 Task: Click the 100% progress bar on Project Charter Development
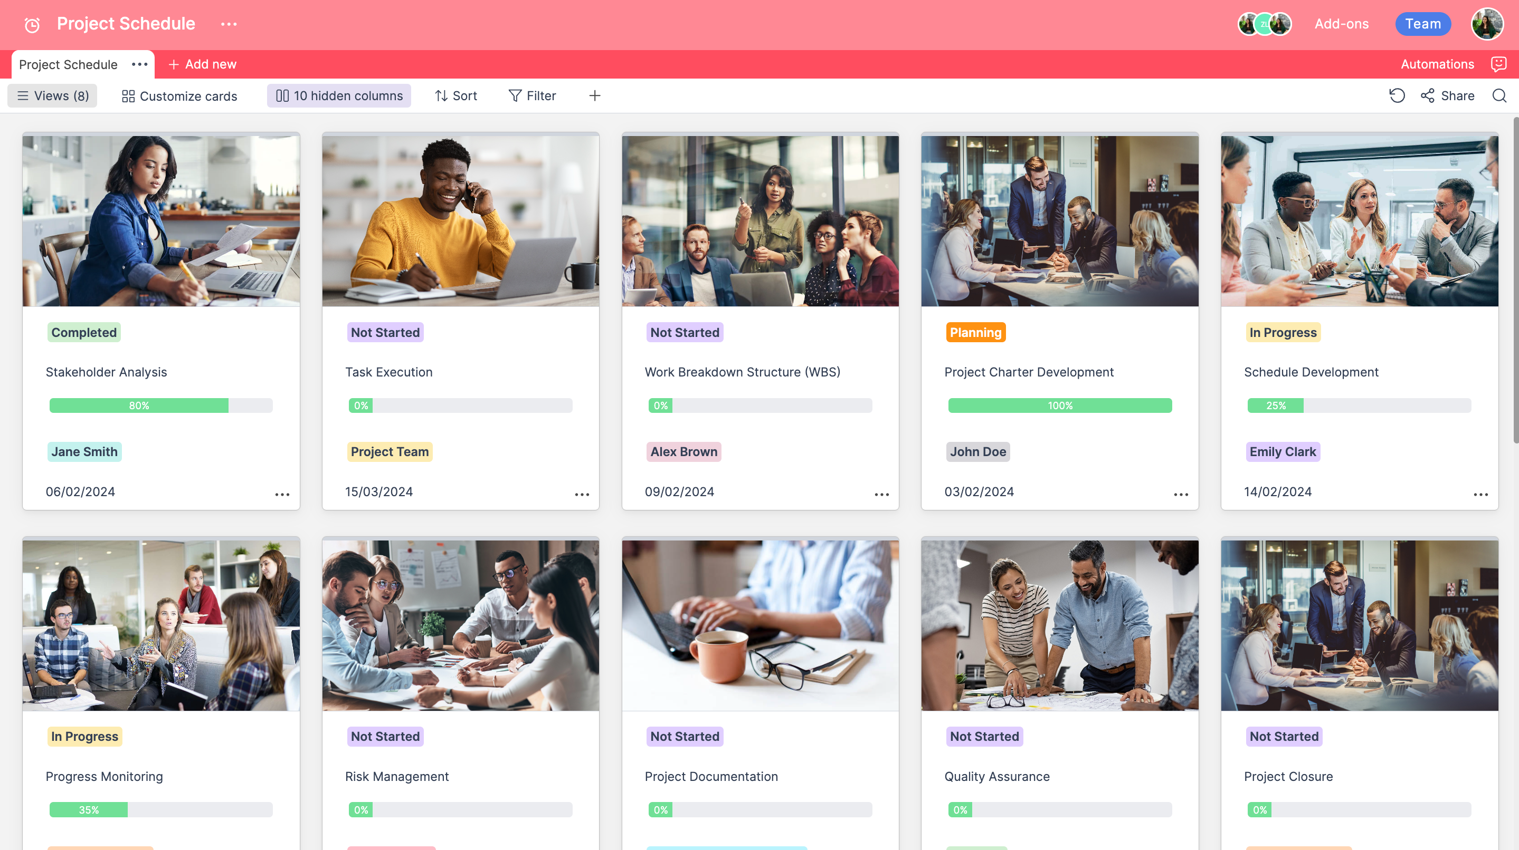click(x=1060, y=405)
